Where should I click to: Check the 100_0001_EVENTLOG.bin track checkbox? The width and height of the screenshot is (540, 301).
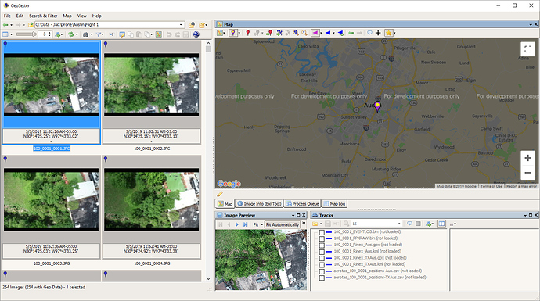(322, 232)
